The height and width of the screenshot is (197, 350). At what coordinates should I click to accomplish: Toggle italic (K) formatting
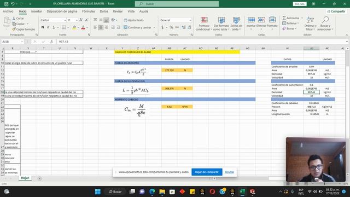point(48,27)
